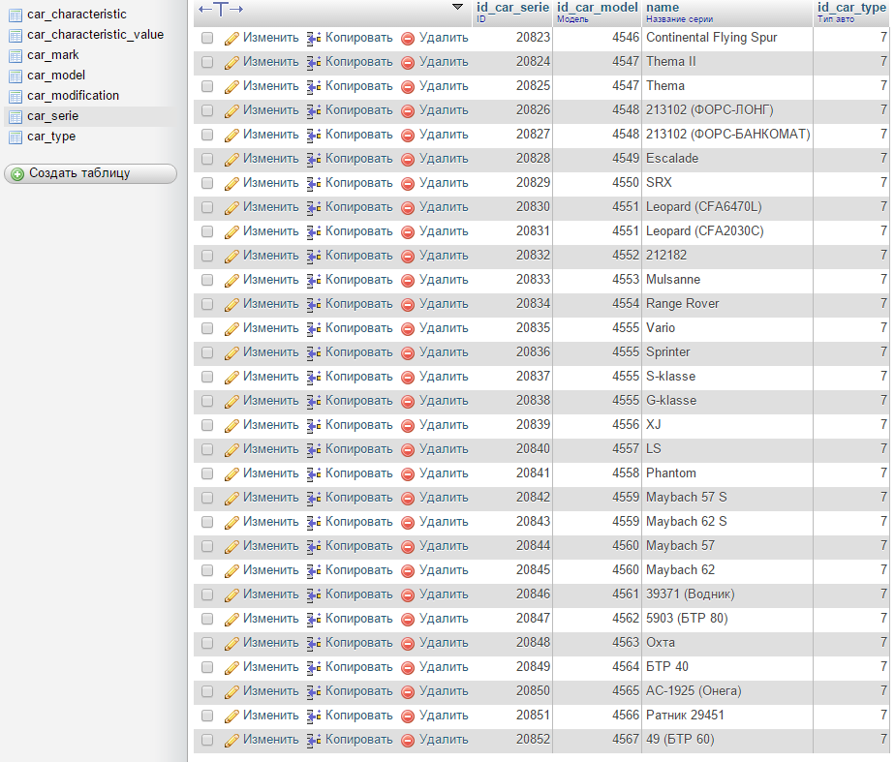
Task: Click Копировать link for LS row
Action: pyautogui.click(x=359, y=449)
